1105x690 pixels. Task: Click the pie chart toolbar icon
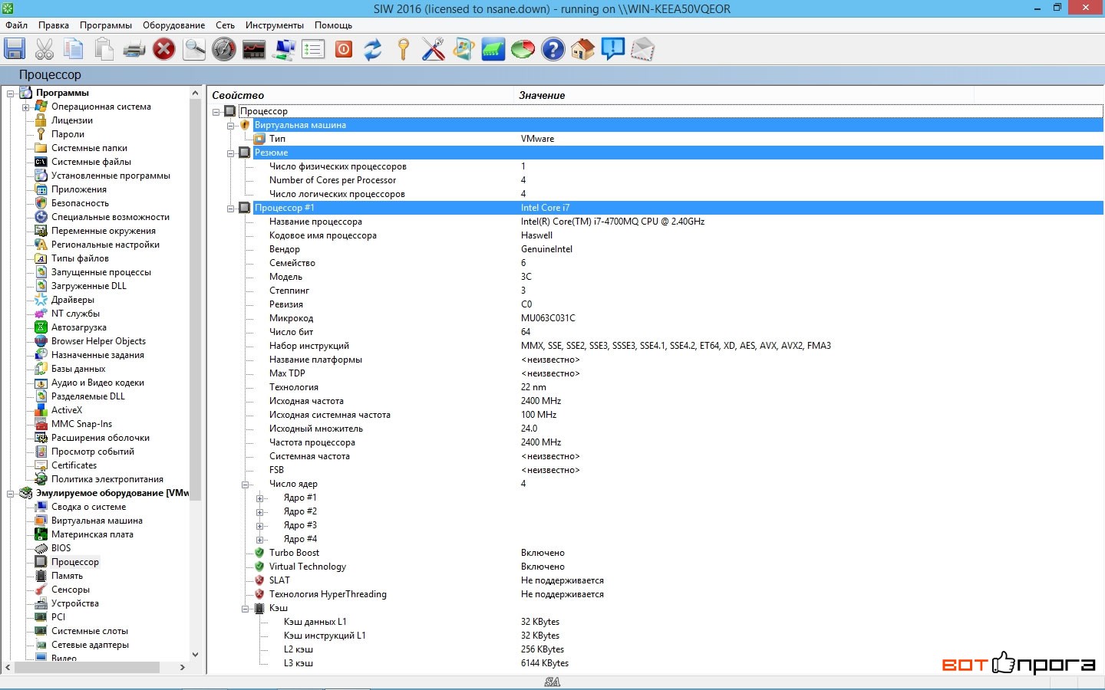(x=523, y=49)
